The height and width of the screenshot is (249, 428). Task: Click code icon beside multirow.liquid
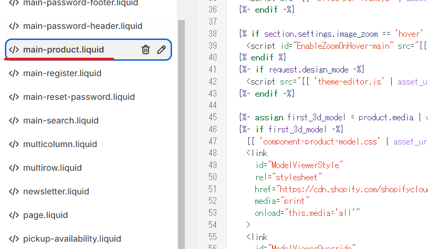14,168
